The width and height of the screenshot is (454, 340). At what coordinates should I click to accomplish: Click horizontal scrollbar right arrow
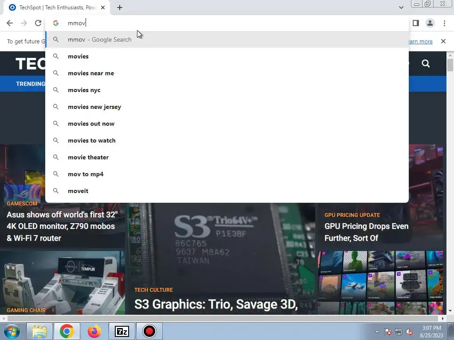click(442, 318)
